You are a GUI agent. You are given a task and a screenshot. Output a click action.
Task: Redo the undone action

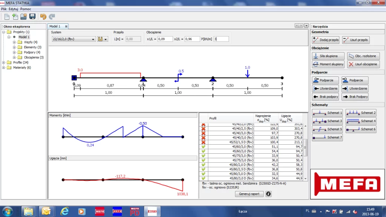tap(52, 17)
